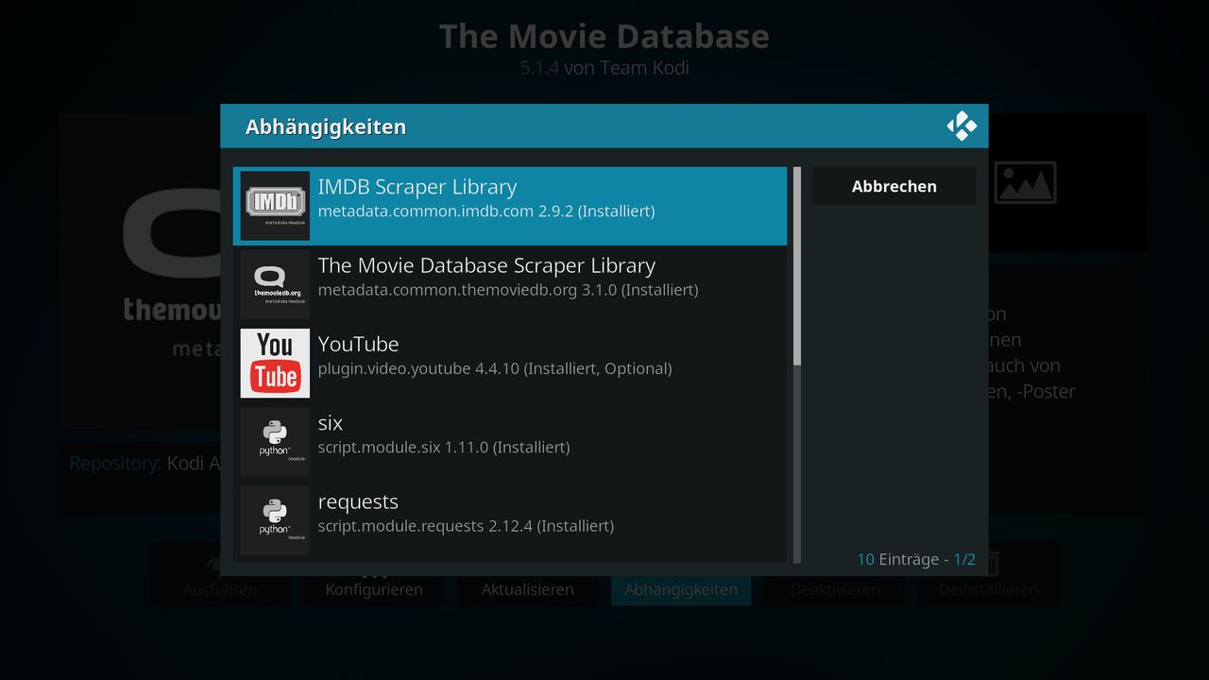
Task: Click Ausführen in the background window
Action: 220,589
